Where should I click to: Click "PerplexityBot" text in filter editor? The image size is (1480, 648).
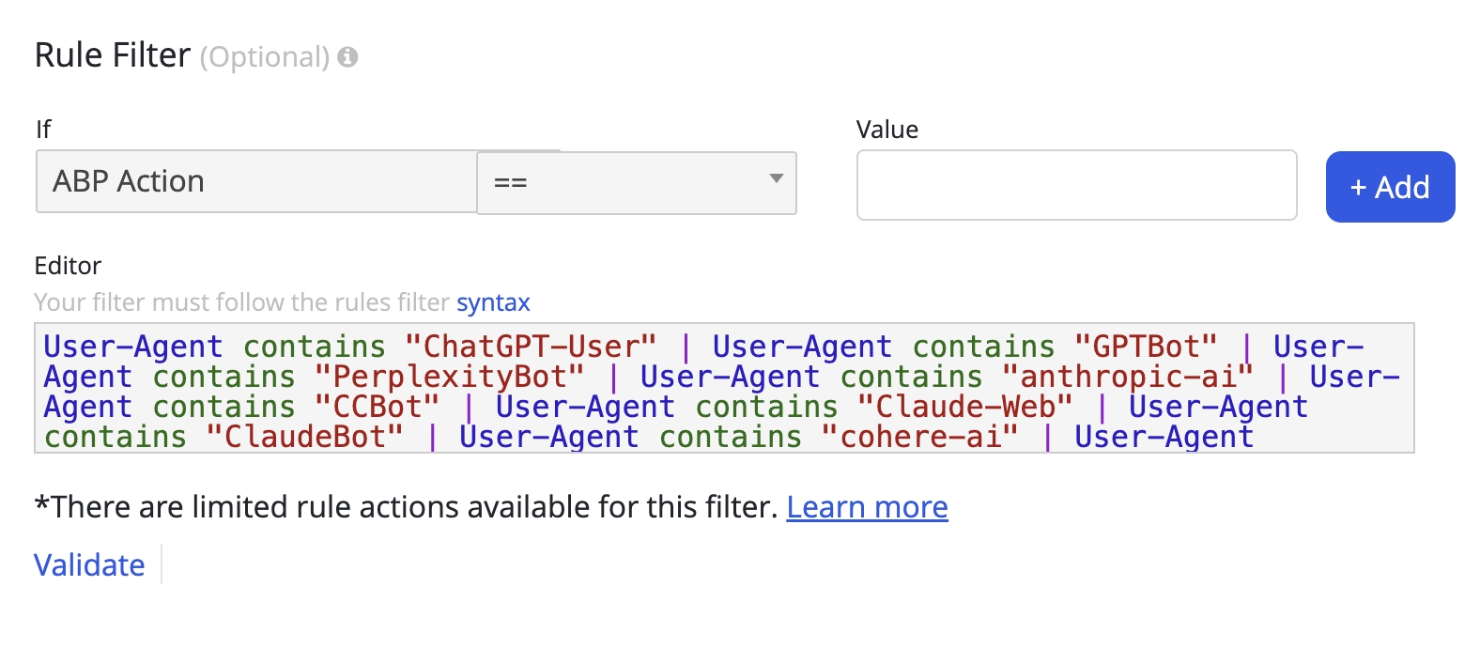point(449,377)
